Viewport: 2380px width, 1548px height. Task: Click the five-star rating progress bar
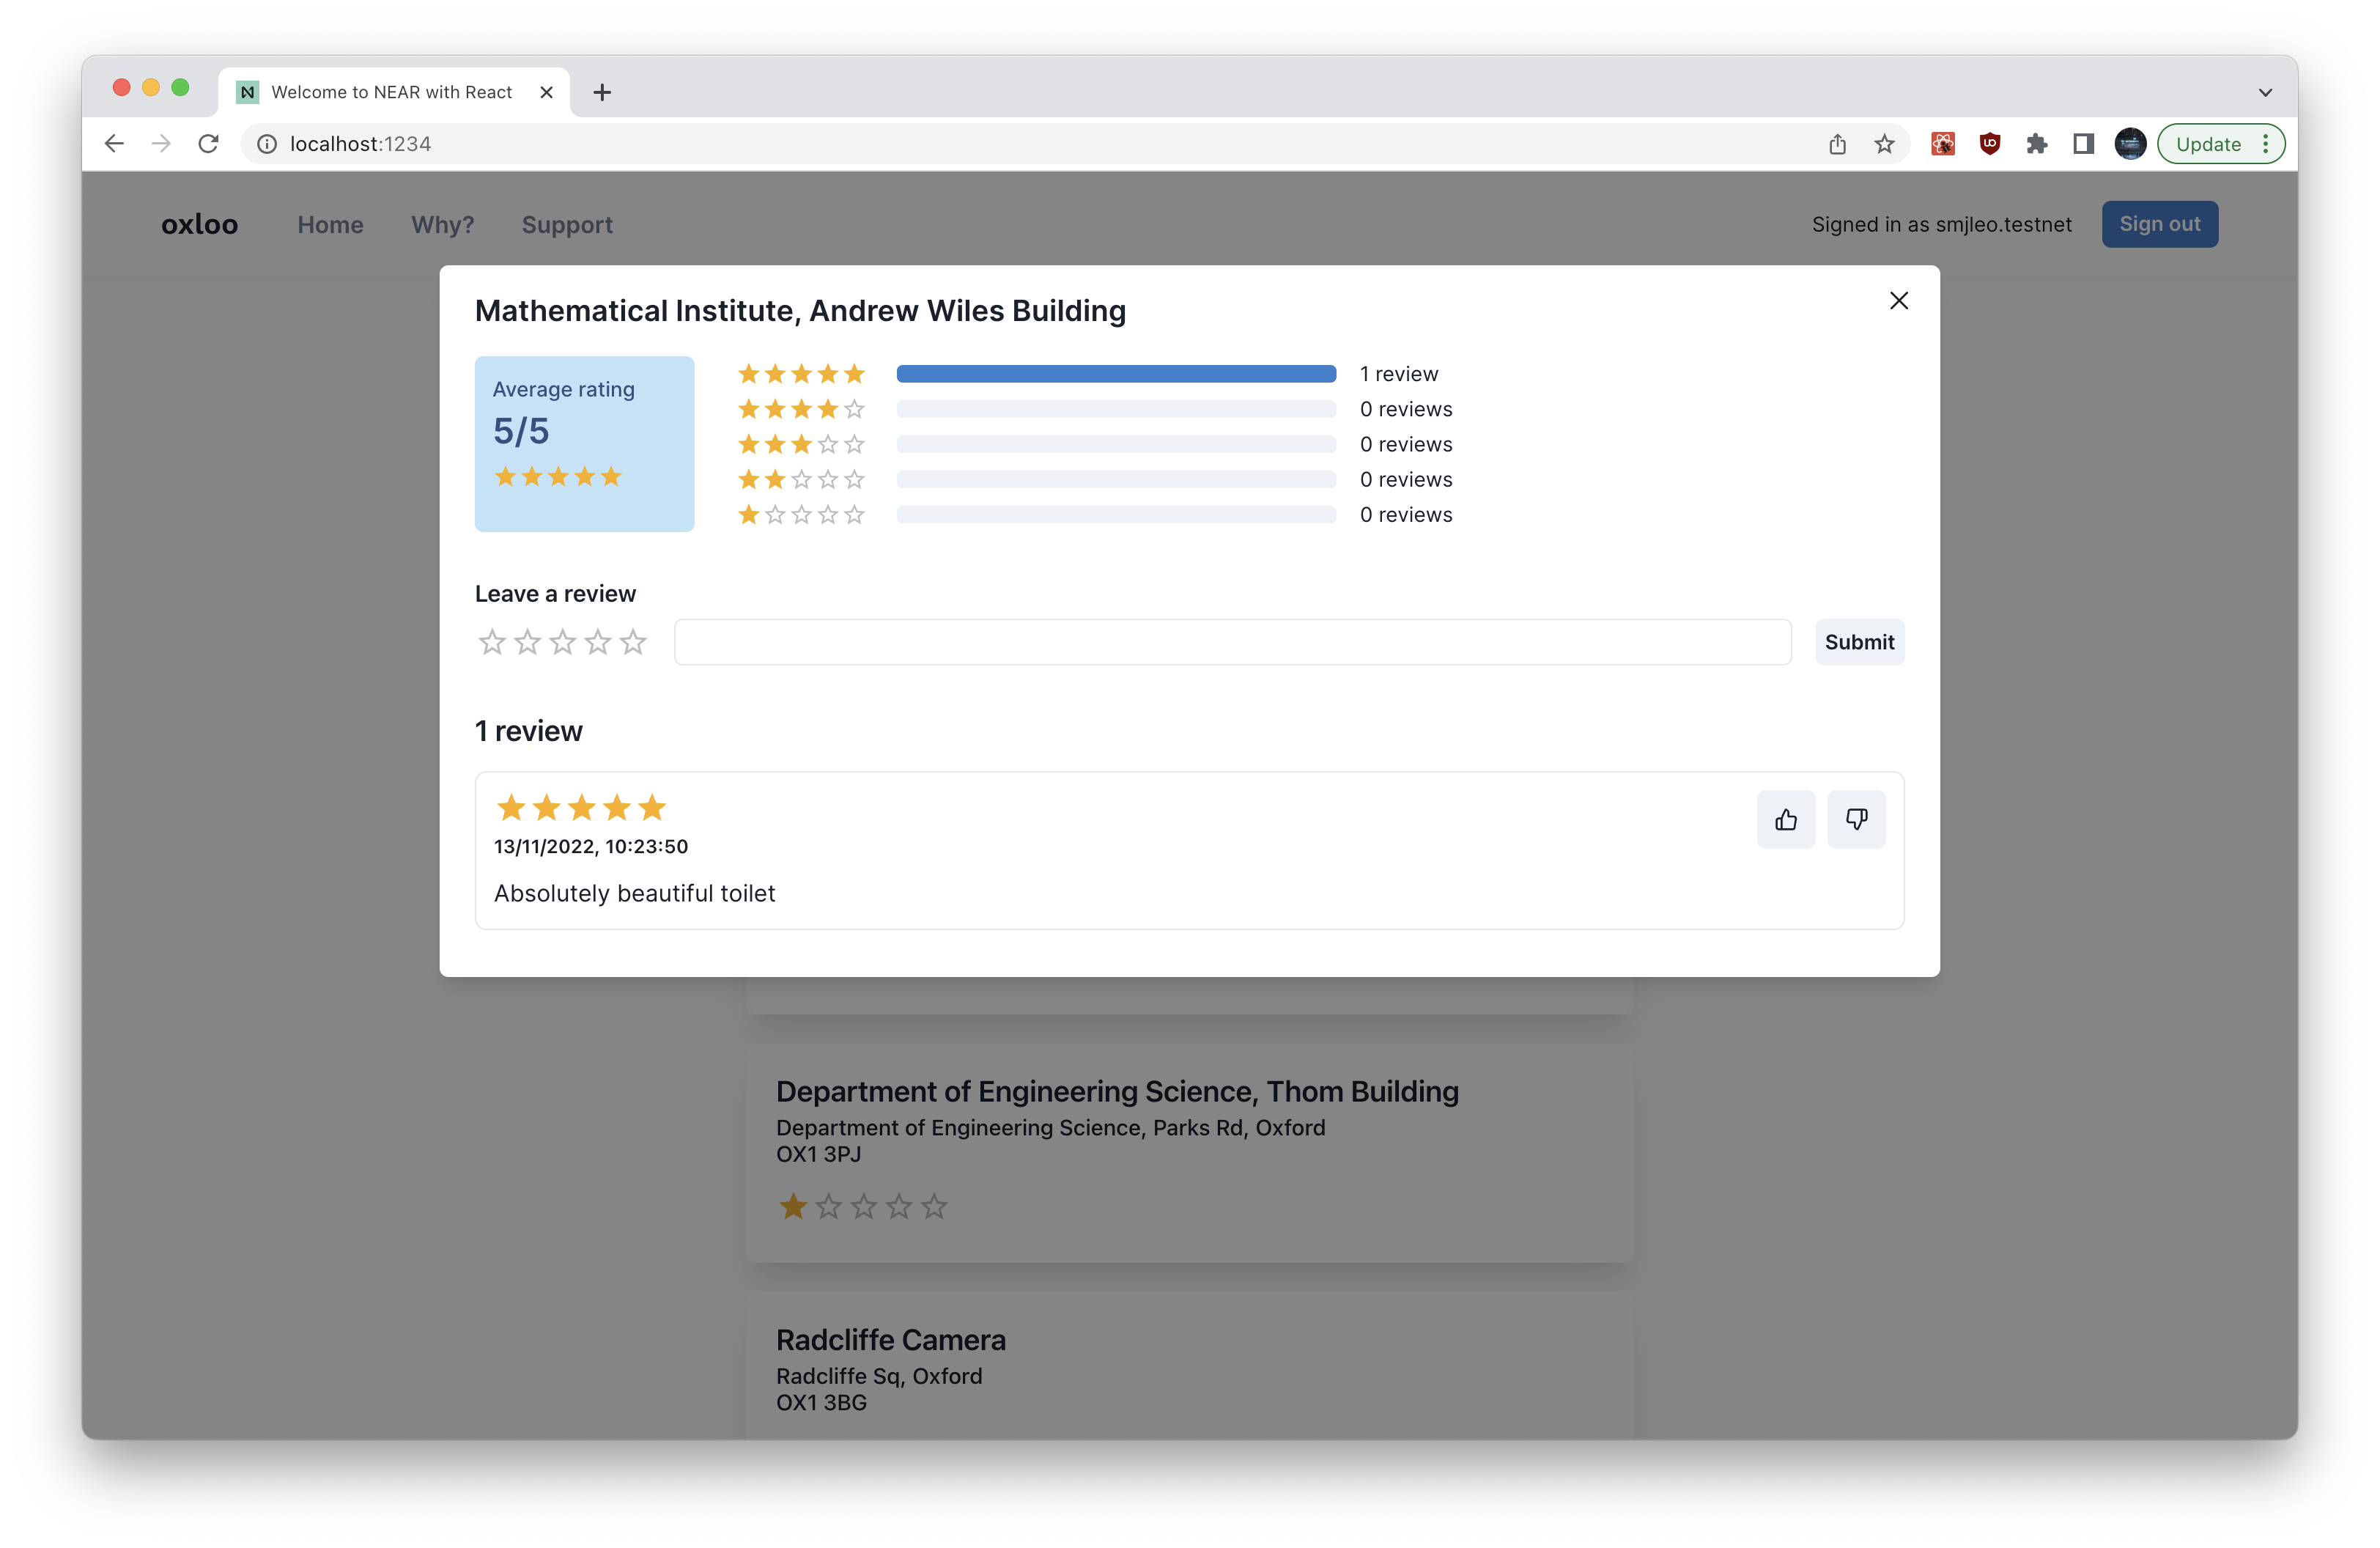click(1116, 374)
